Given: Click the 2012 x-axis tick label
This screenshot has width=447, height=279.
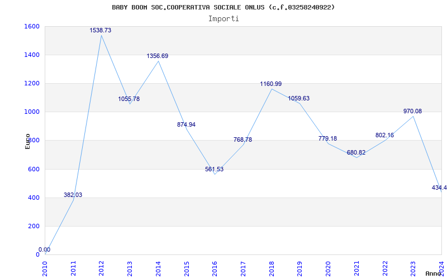Looking at the screenshot, I should [102, 268].
